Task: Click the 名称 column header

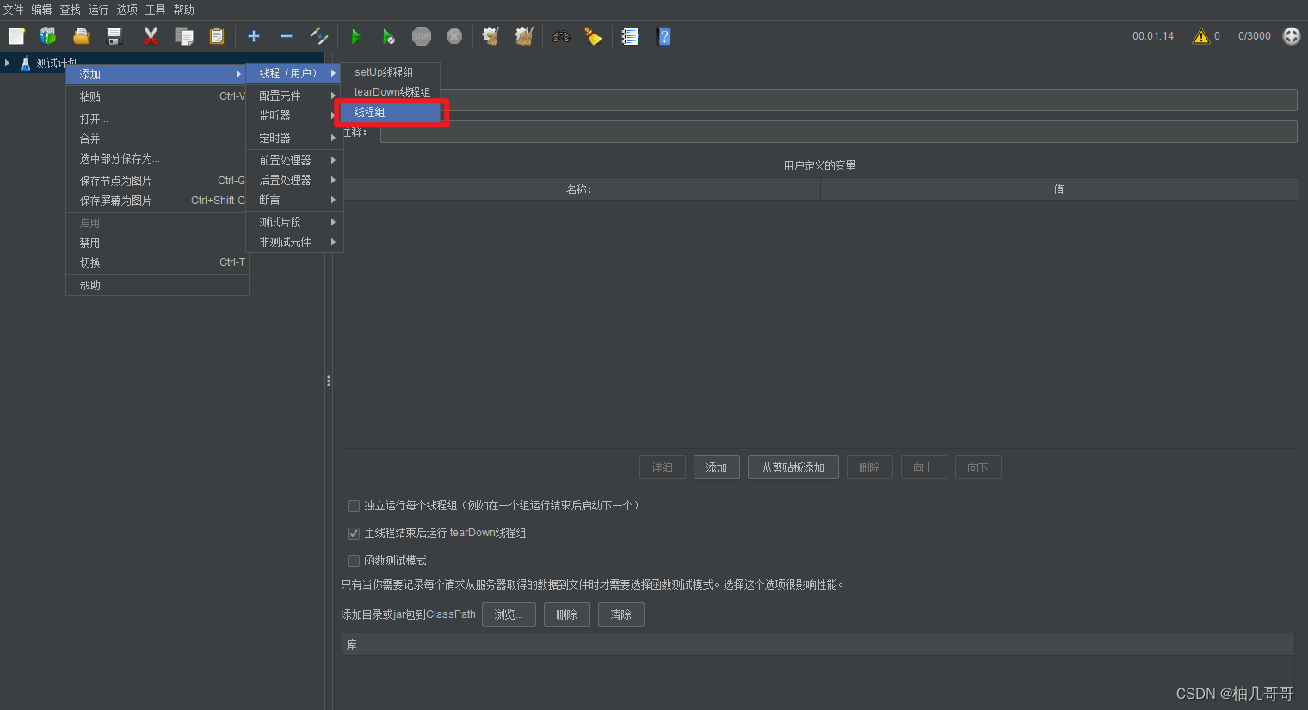Action: coord(581,189)
